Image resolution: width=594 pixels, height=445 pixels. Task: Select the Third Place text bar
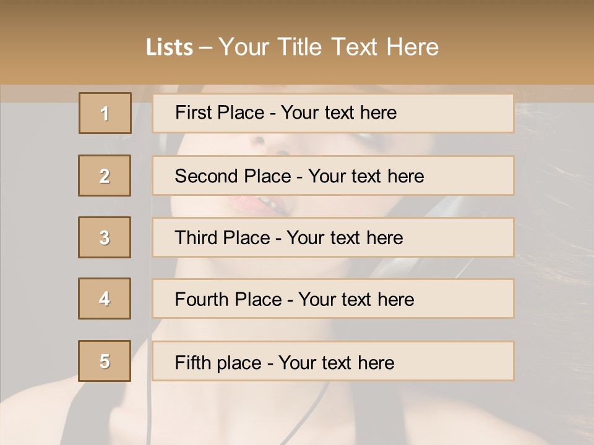tap(333, 237)
